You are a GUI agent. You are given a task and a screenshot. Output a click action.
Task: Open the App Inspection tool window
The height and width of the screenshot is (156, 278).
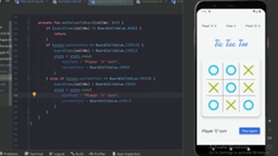[126, 154]
